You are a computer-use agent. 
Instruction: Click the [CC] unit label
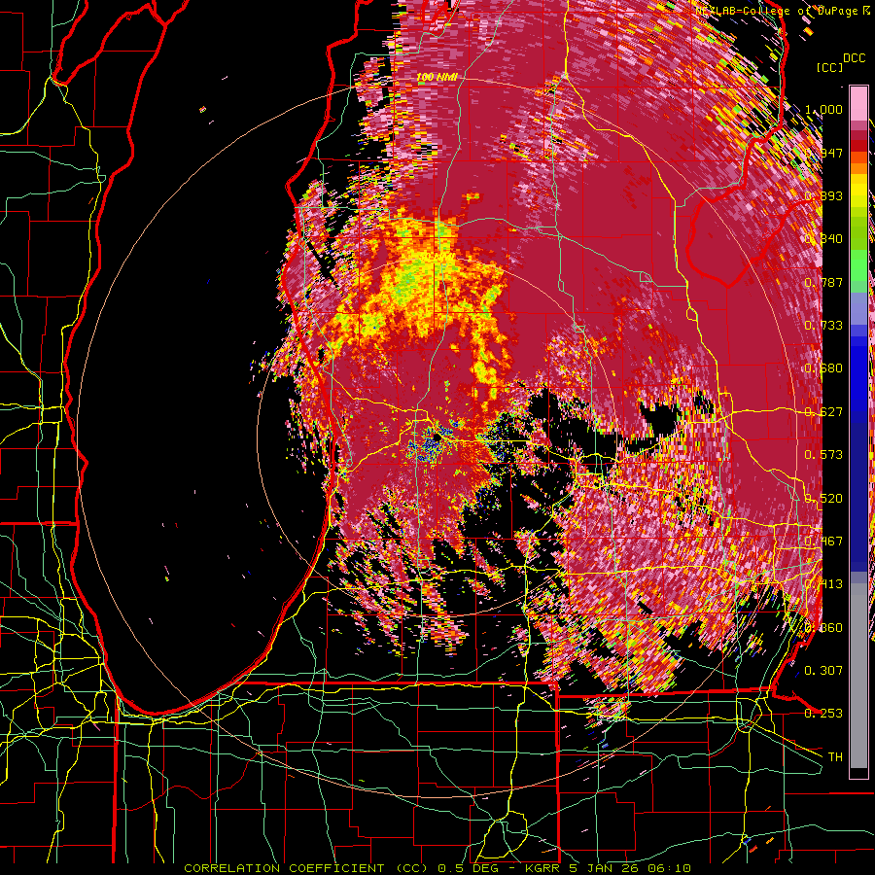(830, 67)
